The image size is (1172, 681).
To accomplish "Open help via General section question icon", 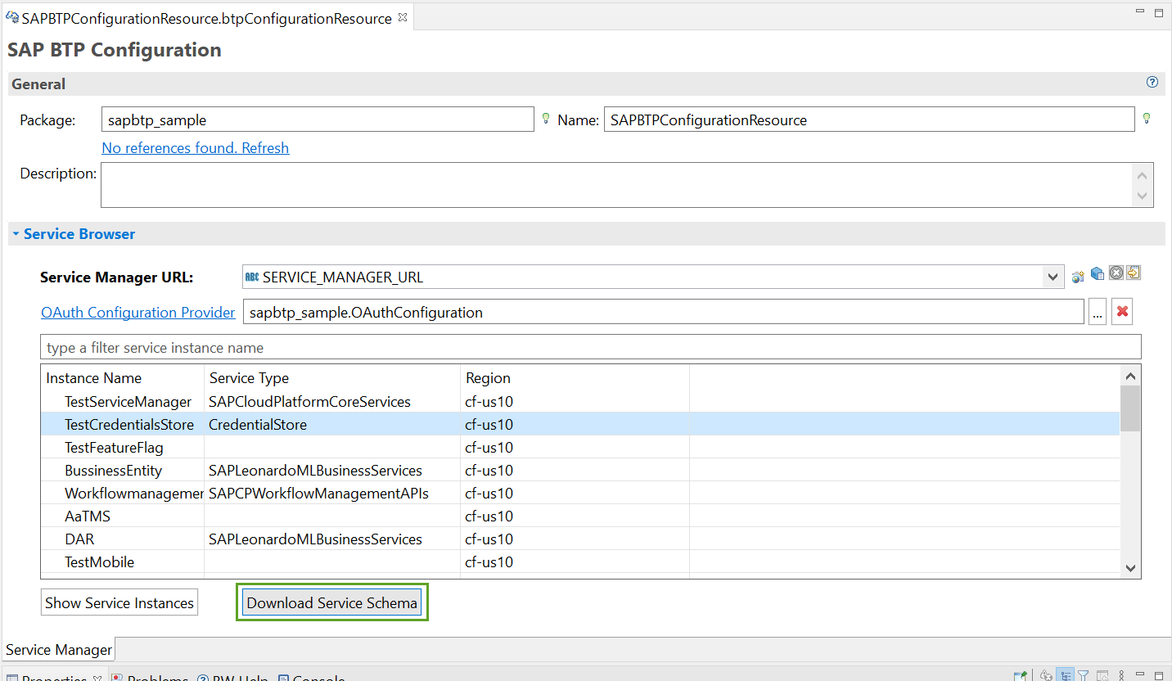I will pos(1152,83).
